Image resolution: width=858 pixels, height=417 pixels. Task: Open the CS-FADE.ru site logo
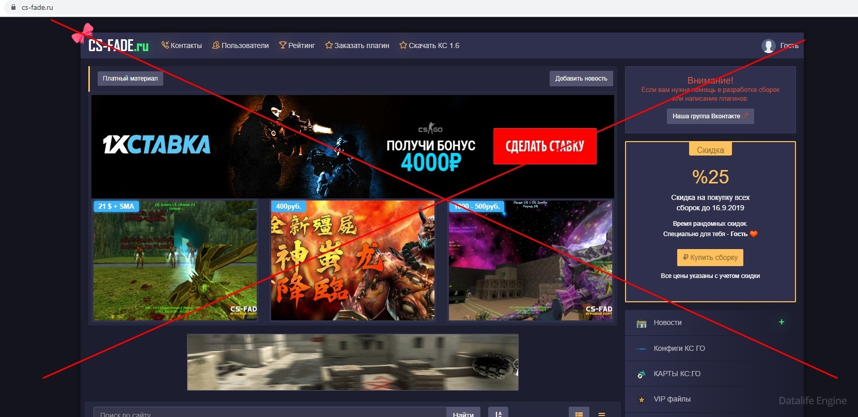tap(118, 45)
